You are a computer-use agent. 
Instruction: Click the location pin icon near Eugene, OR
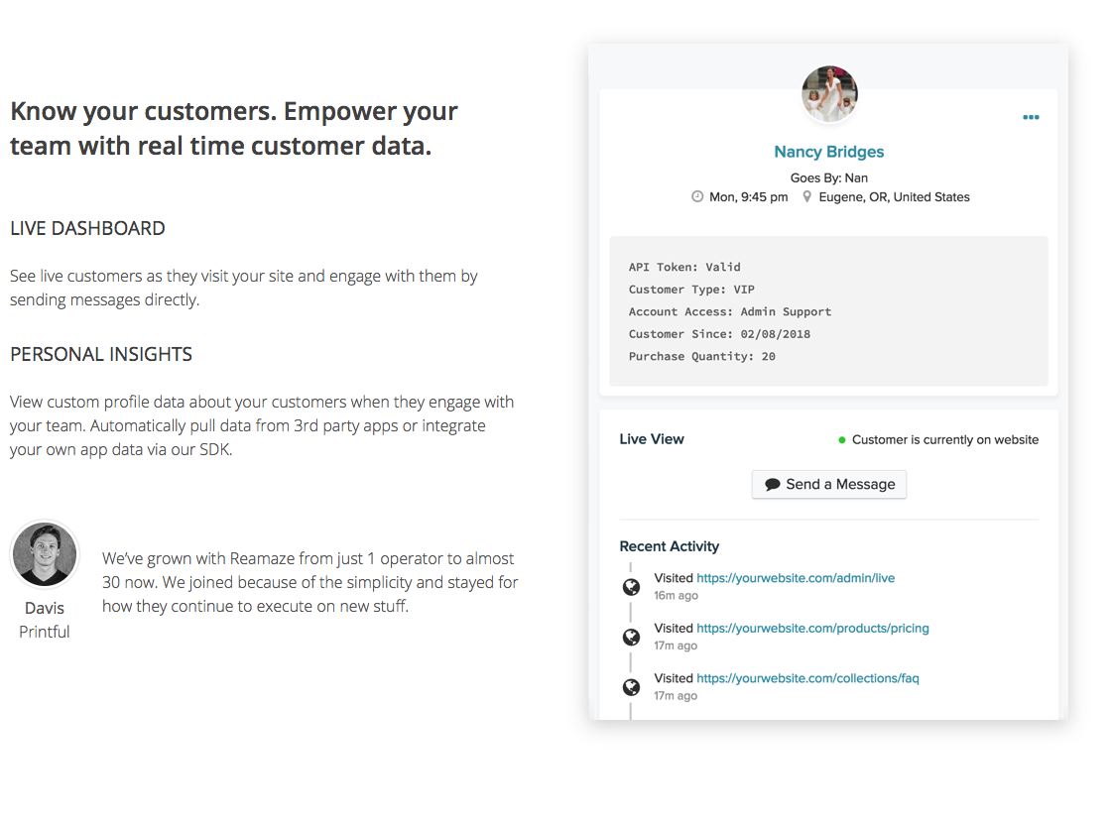807,197
